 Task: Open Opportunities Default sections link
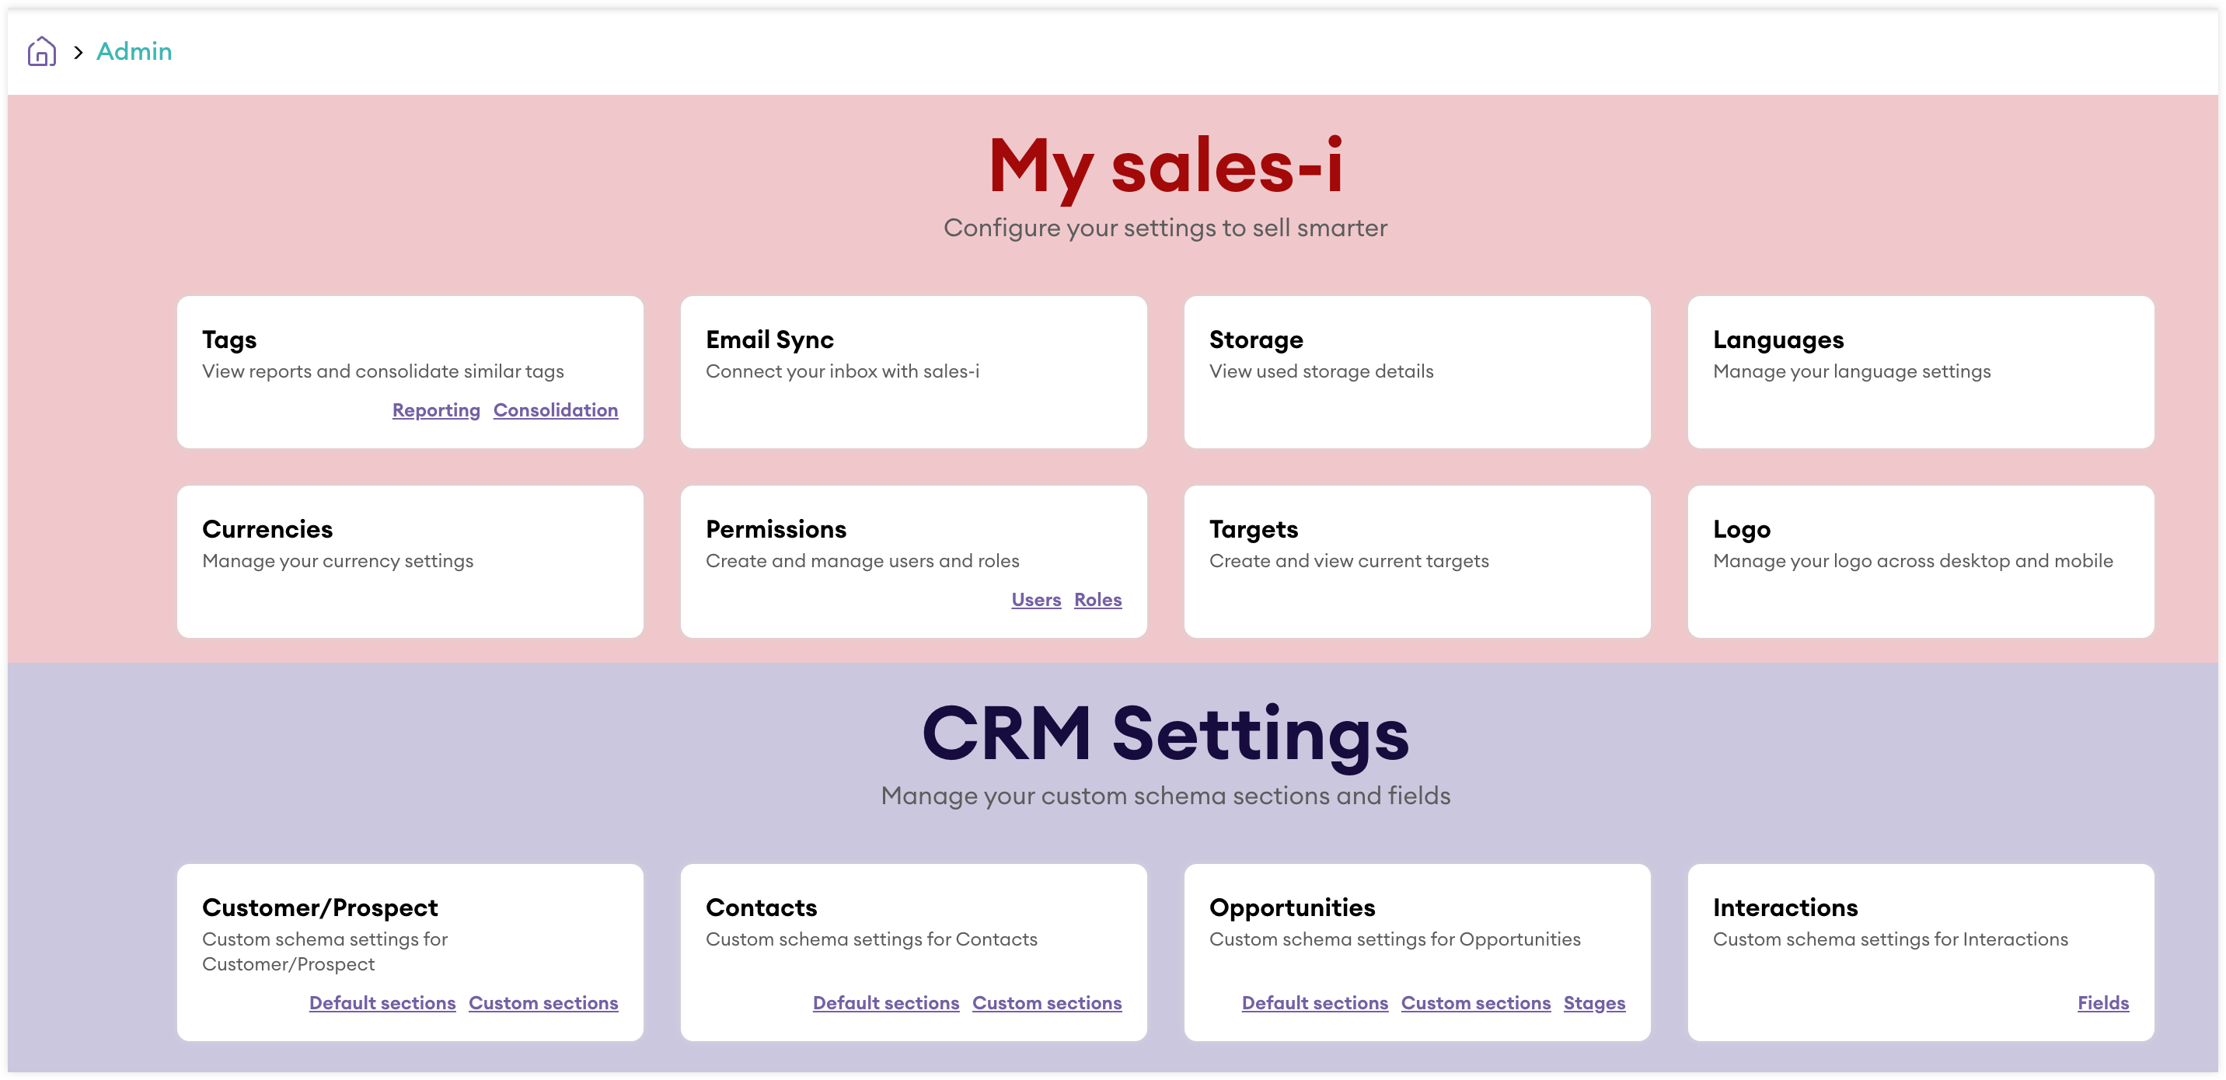1314,1003
